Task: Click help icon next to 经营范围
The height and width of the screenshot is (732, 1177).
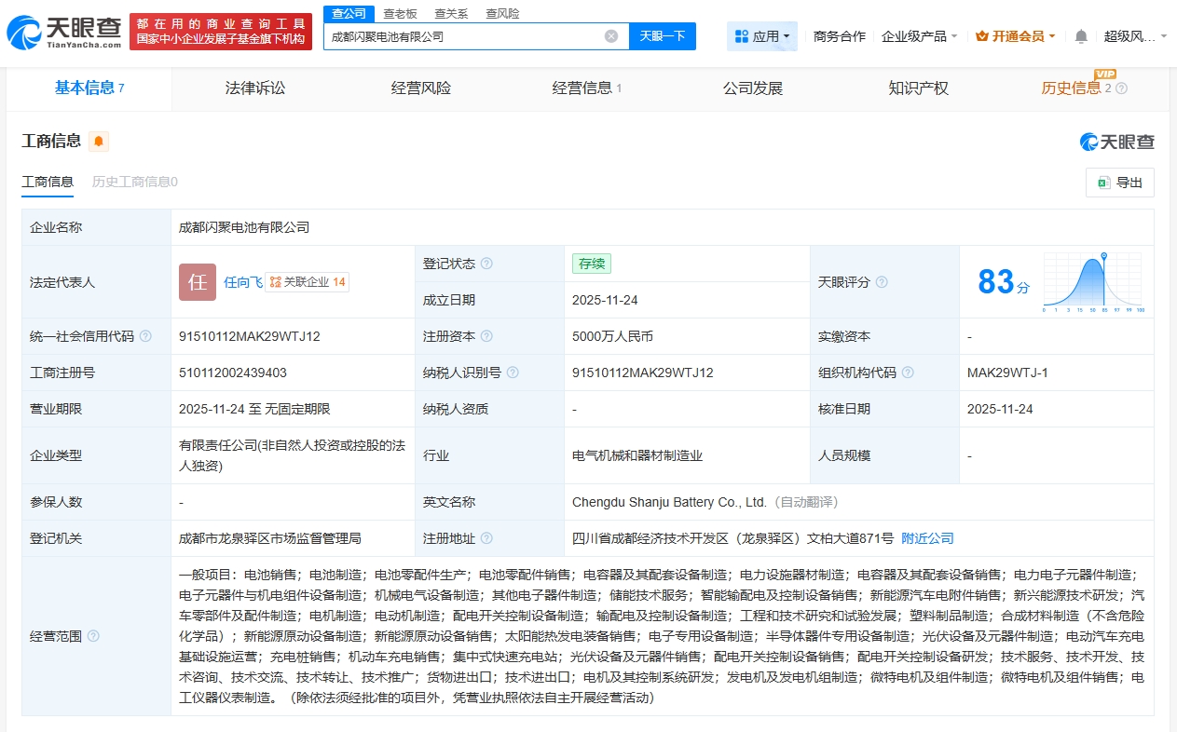Action: click(x=93, y=636)
